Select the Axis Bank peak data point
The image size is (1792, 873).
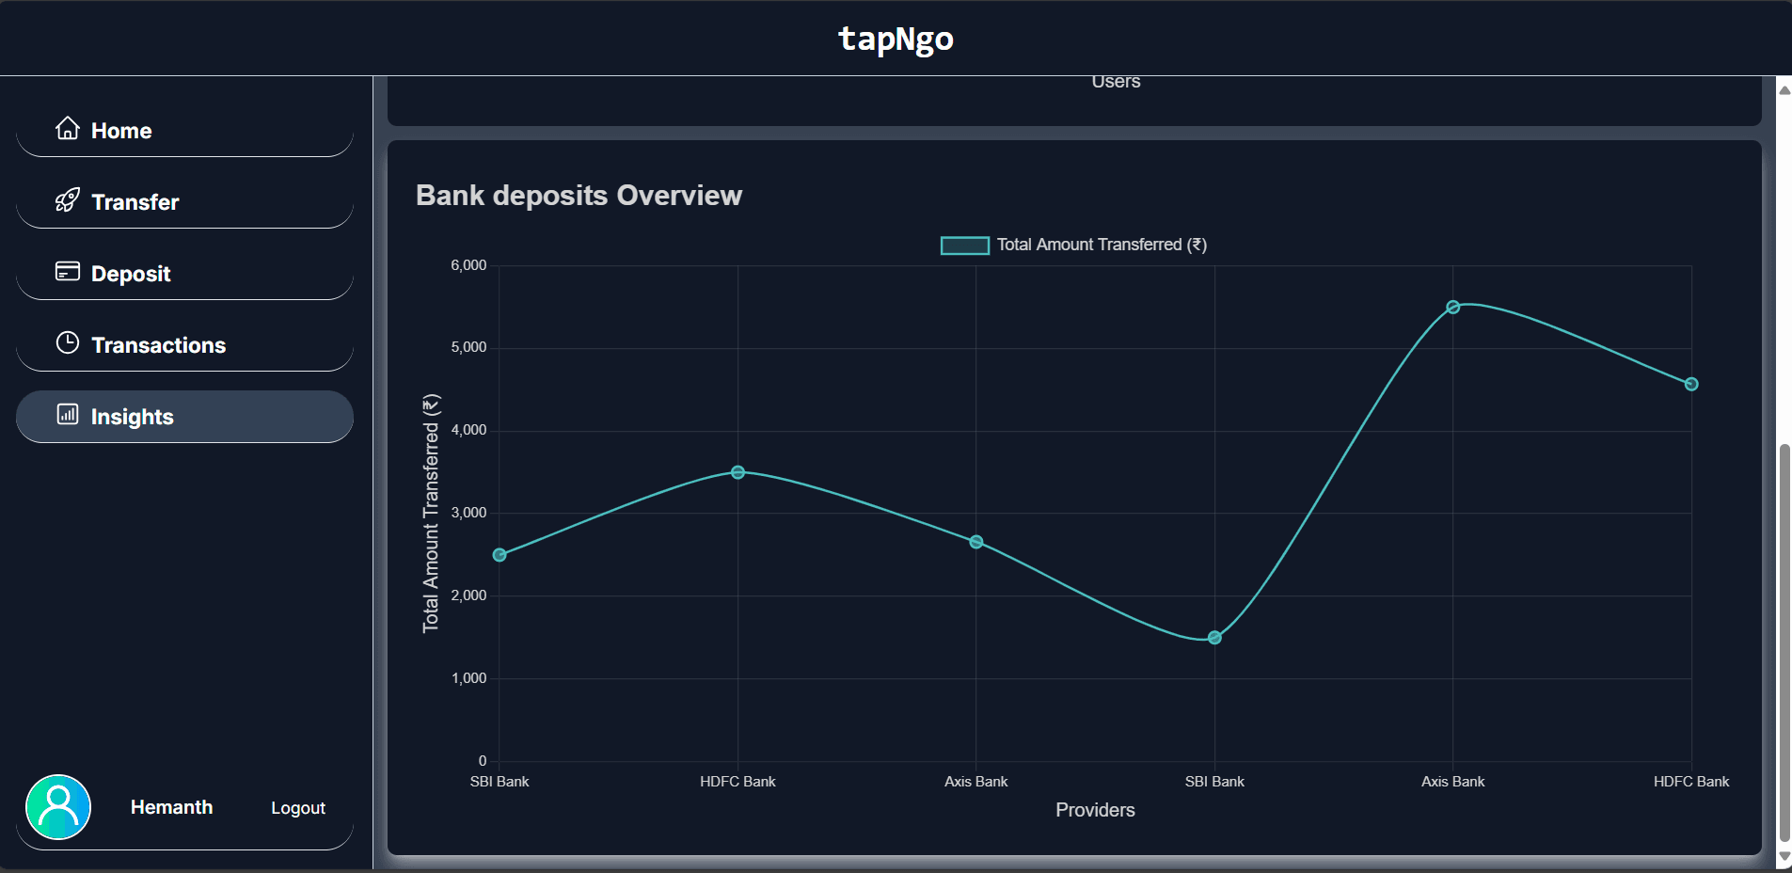click(x=1452, y=308)
